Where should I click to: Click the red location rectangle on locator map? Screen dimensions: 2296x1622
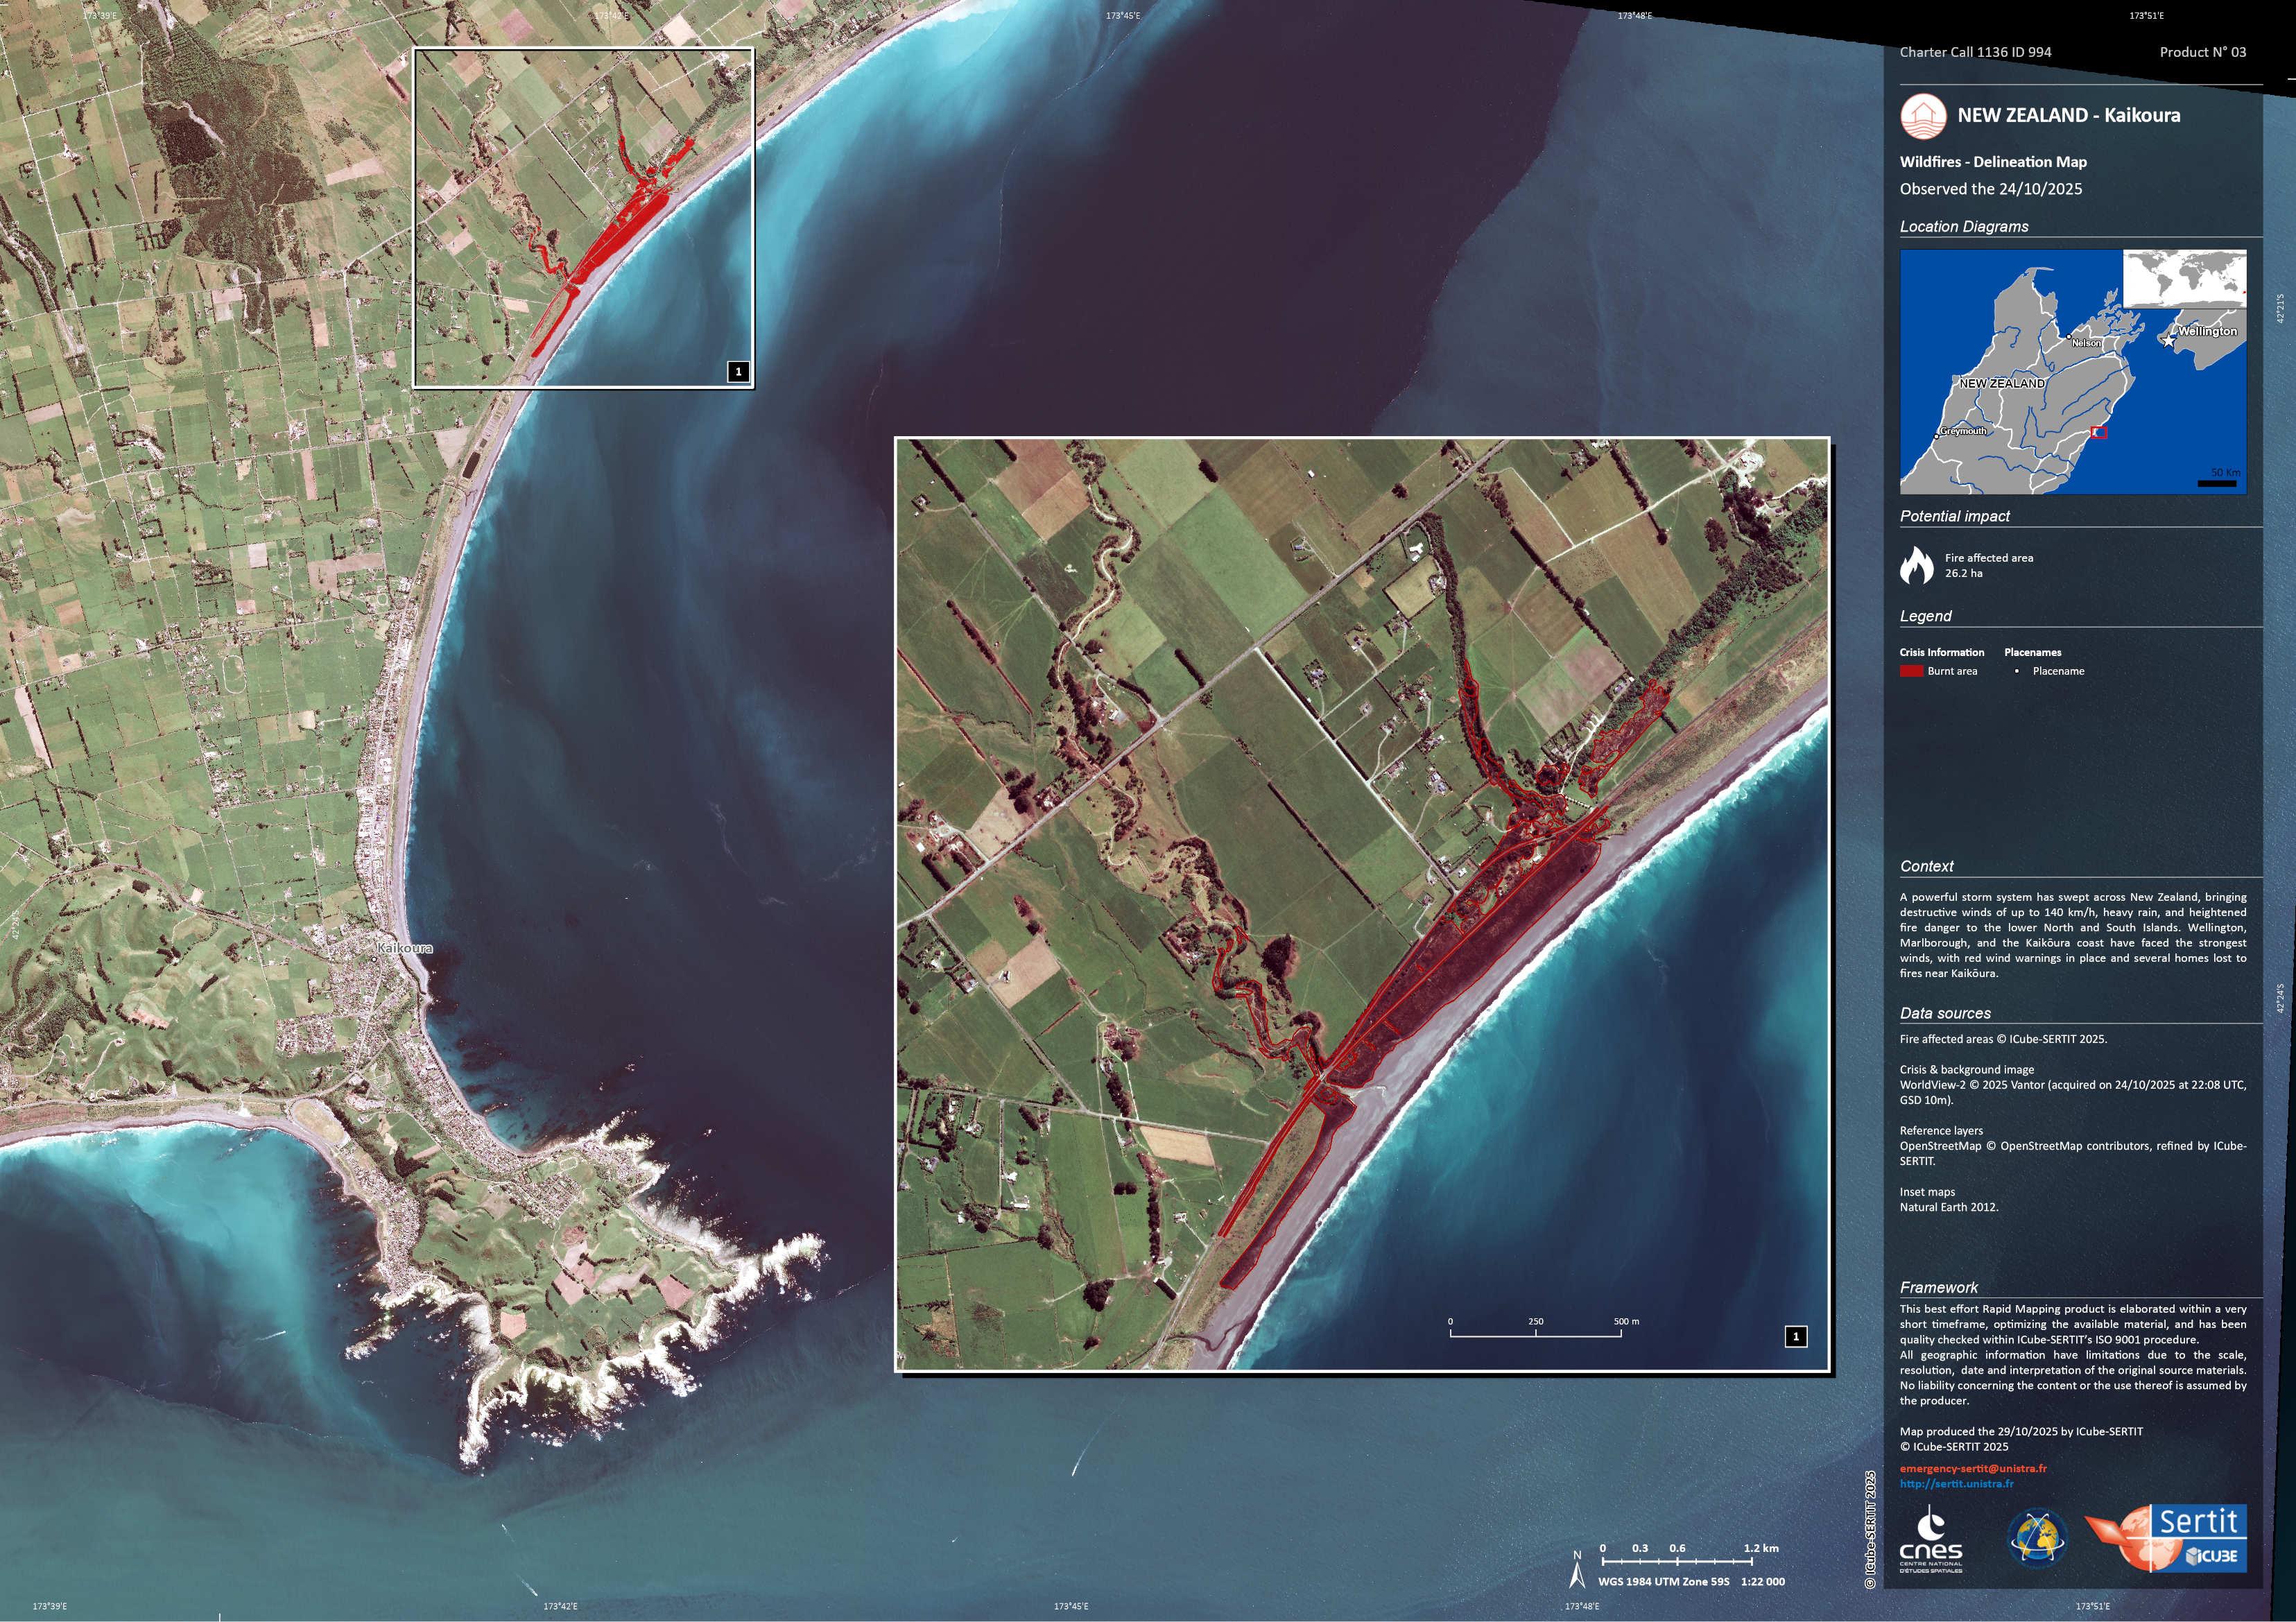pyautogui.click(x=2099, y=432)
